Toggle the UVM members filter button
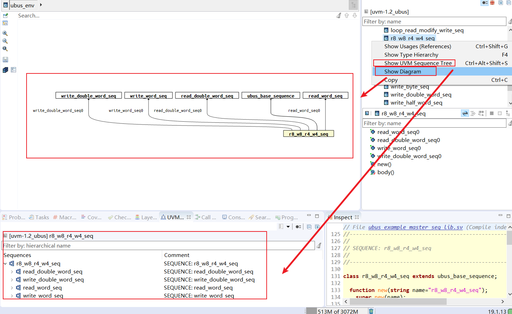The width and height of the screenshot is (512, 314). [465, 113]
